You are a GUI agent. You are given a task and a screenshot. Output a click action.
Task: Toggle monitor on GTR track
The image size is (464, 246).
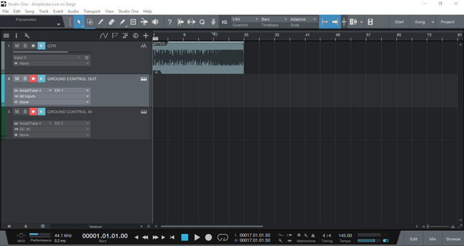coord(41,46)
